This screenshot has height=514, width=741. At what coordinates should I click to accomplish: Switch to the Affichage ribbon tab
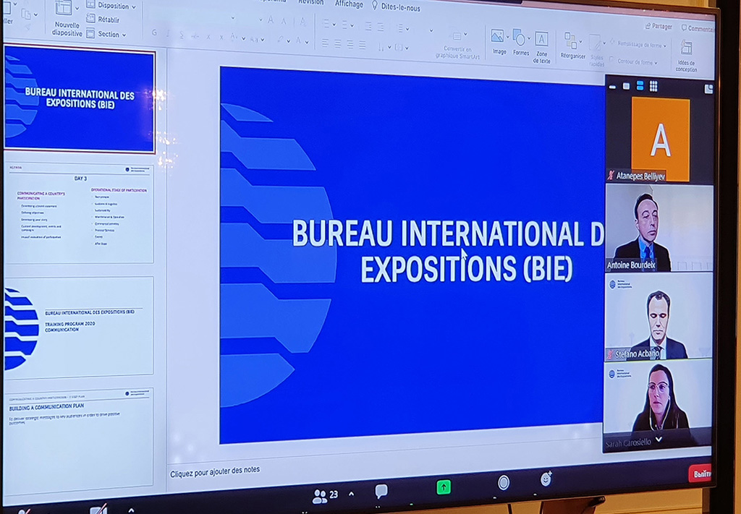point(348,4)
